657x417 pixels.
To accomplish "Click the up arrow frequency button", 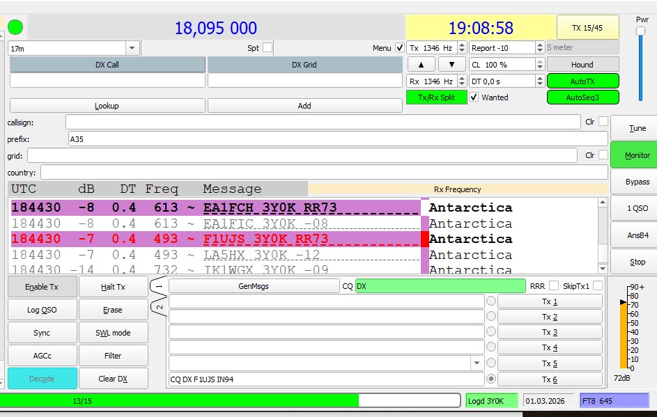I will (x=421, y=65).
